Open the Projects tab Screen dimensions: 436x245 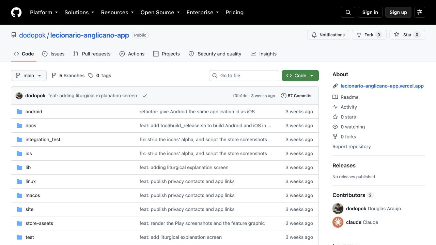click(167, 54)
